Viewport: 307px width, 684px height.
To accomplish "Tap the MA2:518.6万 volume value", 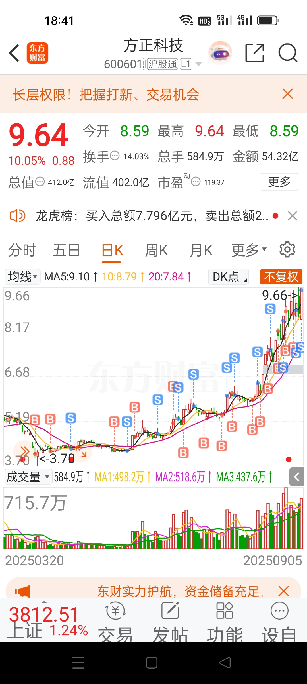I will click(x=180, y=477).
